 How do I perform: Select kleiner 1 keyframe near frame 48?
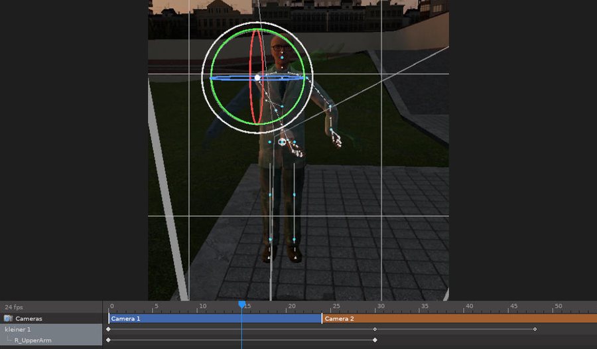(x=535, y=329)
